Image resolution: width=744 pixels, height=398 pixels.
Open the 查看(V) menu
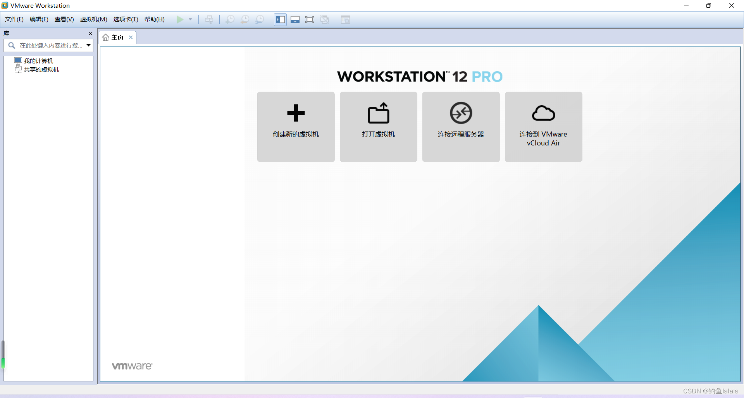click(x=64, y=19)
